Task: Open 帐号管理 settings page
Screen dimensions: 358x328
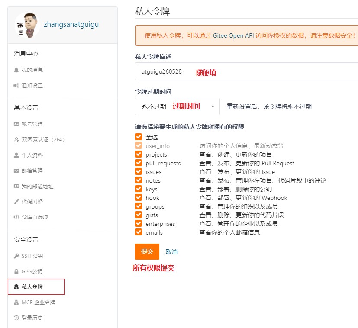Action: coord(32,124)
